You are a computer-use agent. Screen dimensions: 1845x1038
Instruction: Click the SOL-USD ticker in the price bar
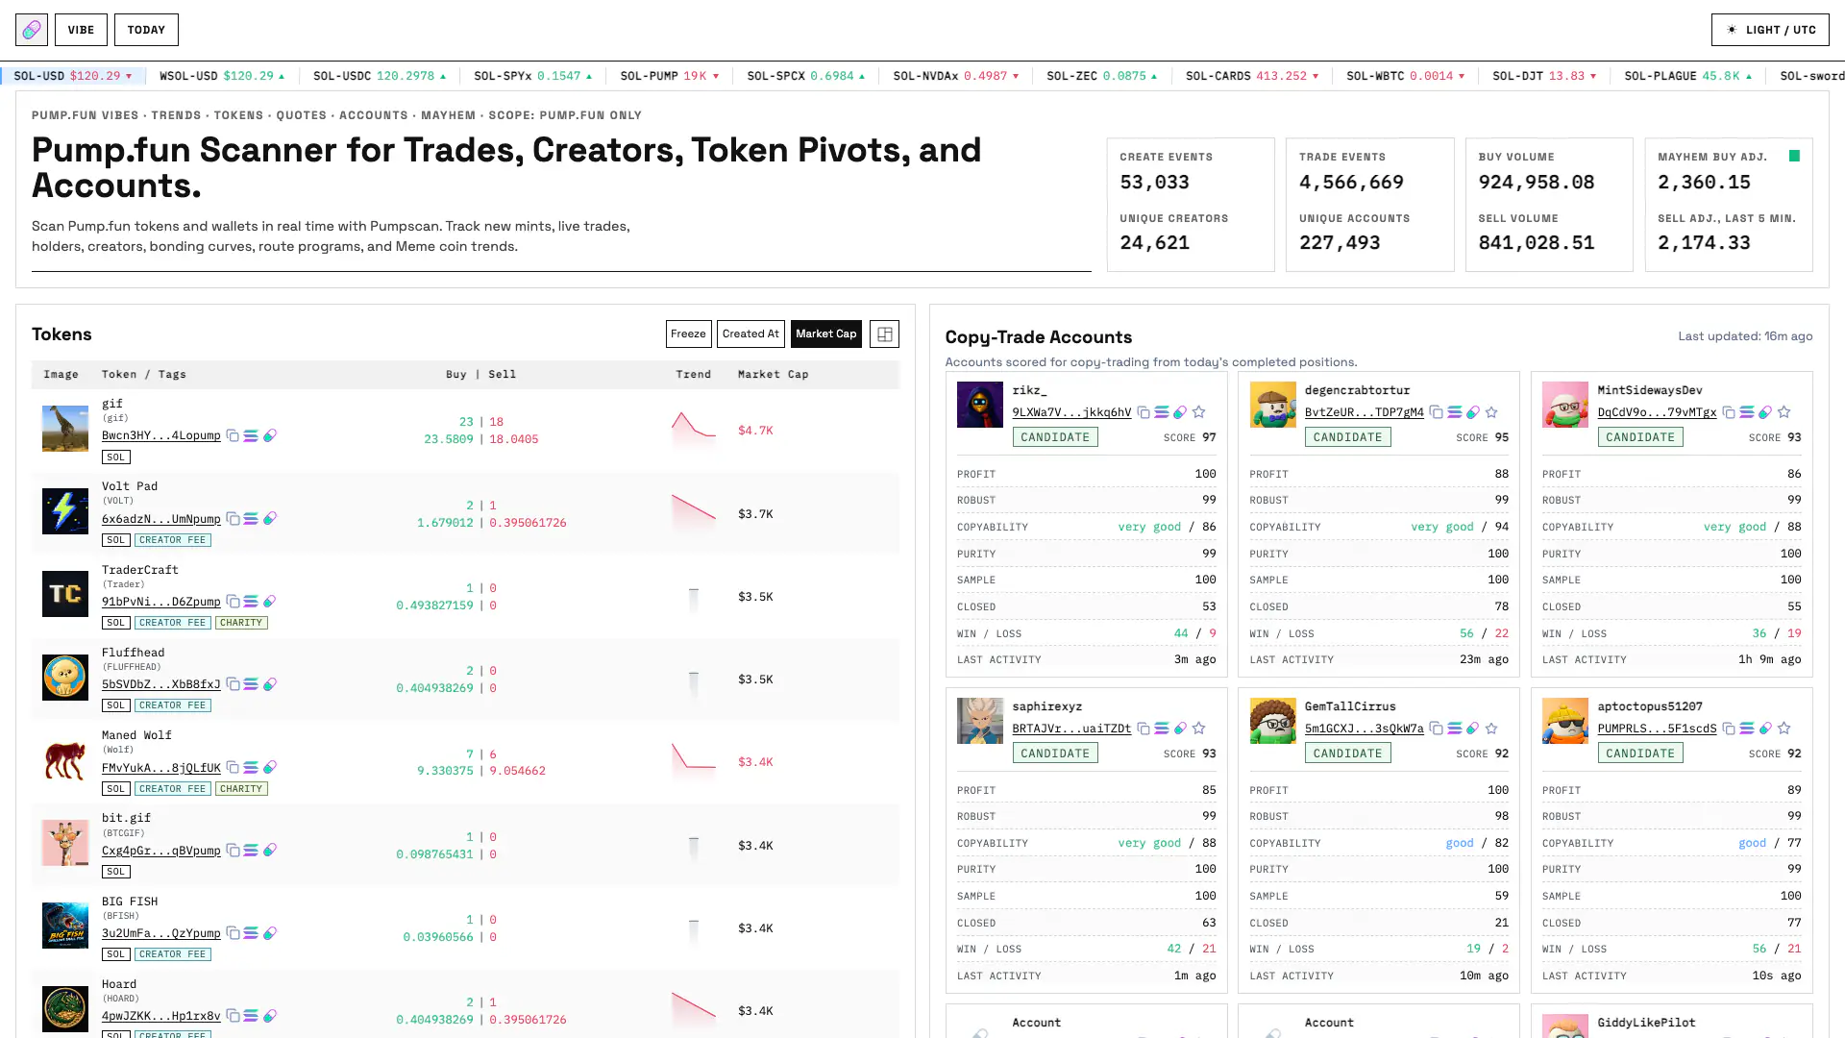[x=73, y=76]
